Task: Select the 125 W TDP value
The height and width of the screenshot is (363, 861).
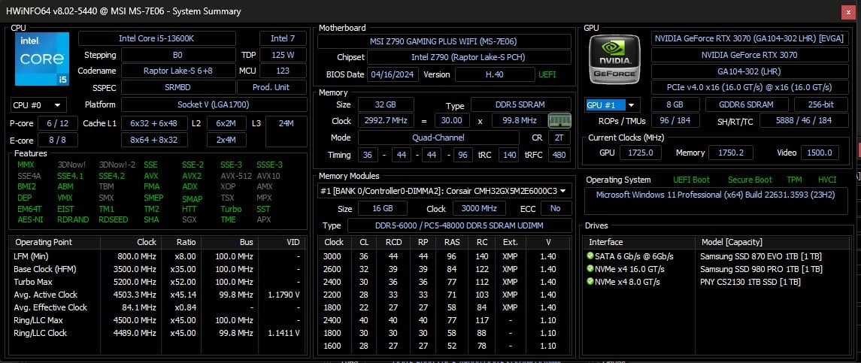Action: [283, 55]
